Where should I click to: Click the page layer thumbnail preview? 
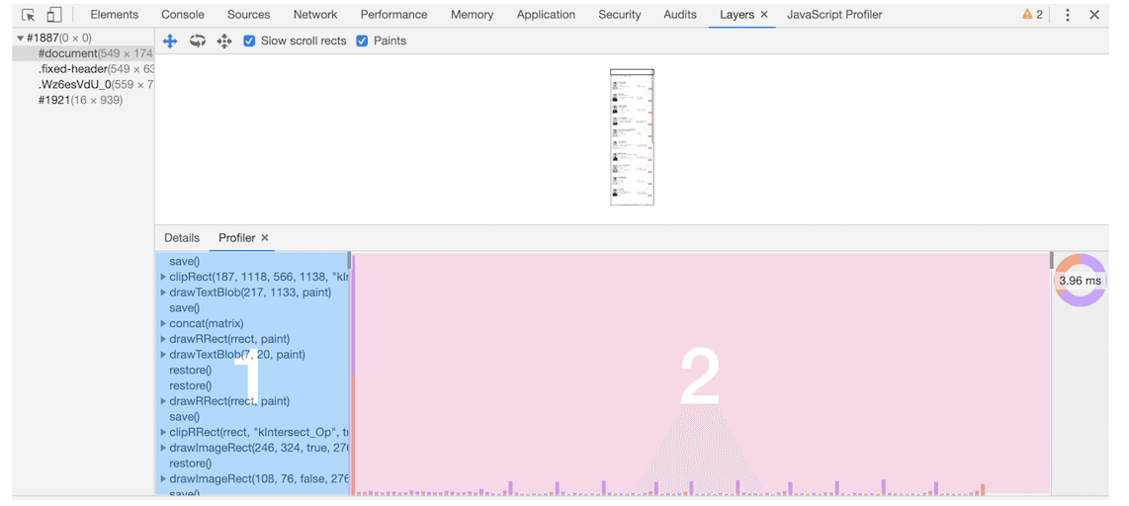point(632,137)
